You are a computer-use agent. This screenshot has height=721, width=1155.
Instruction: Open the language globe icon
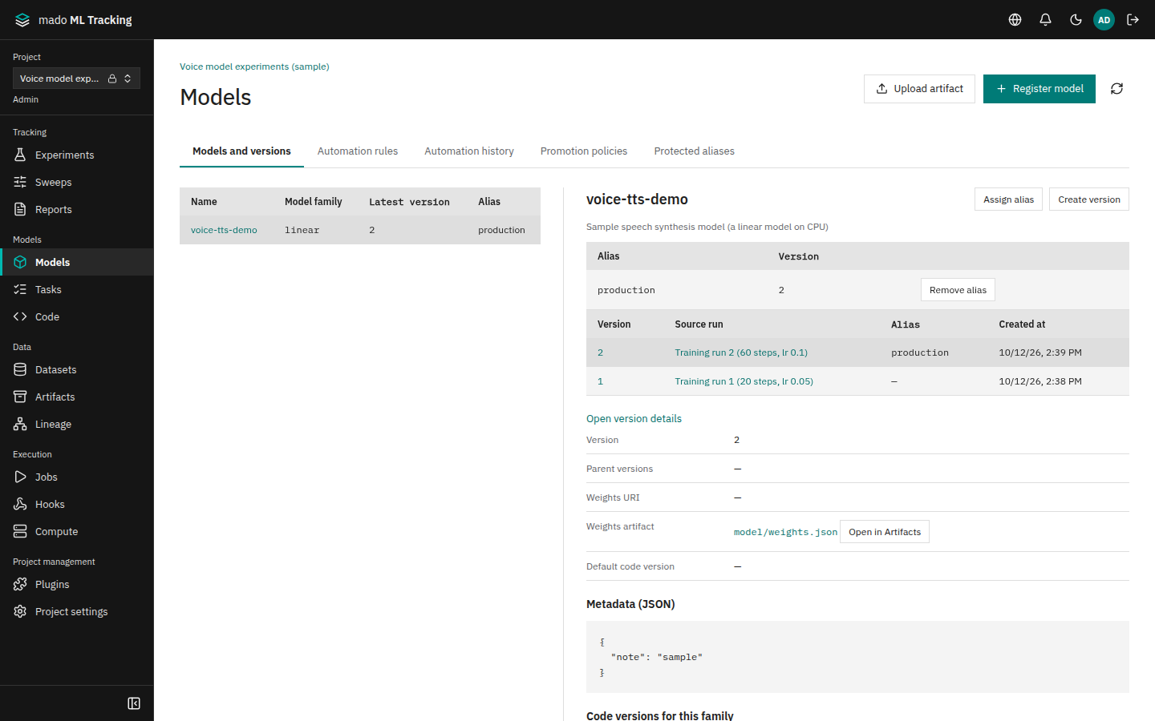1015,20
